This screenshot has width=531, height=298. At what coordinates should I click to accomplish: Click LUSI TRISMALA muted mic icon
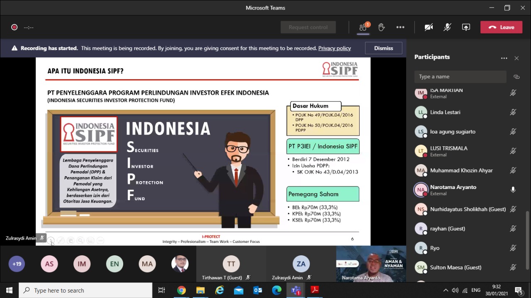tap(513, 151)
